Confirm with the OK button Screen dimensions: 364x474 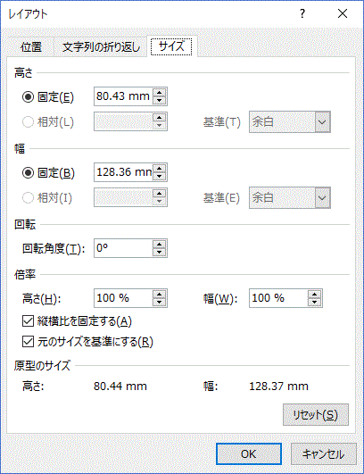coord(249,454)
